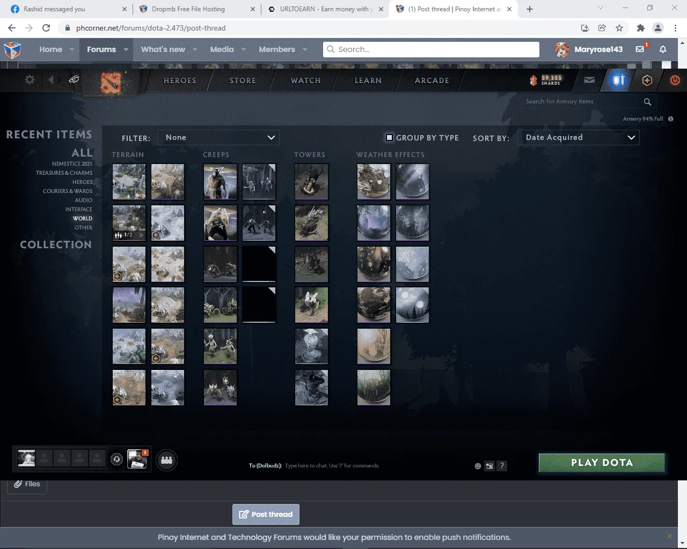Viewport: 687px width, 549px height.
Task: Expand Members nav dropdown arrow
Action: pos(305,49)
